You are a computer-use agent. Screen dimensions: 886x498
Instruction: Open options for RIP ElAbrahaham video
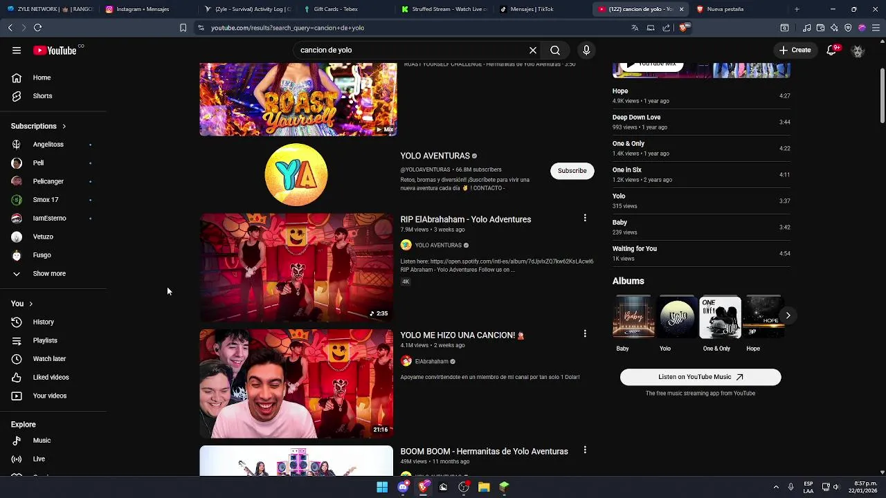coord(585,218)
